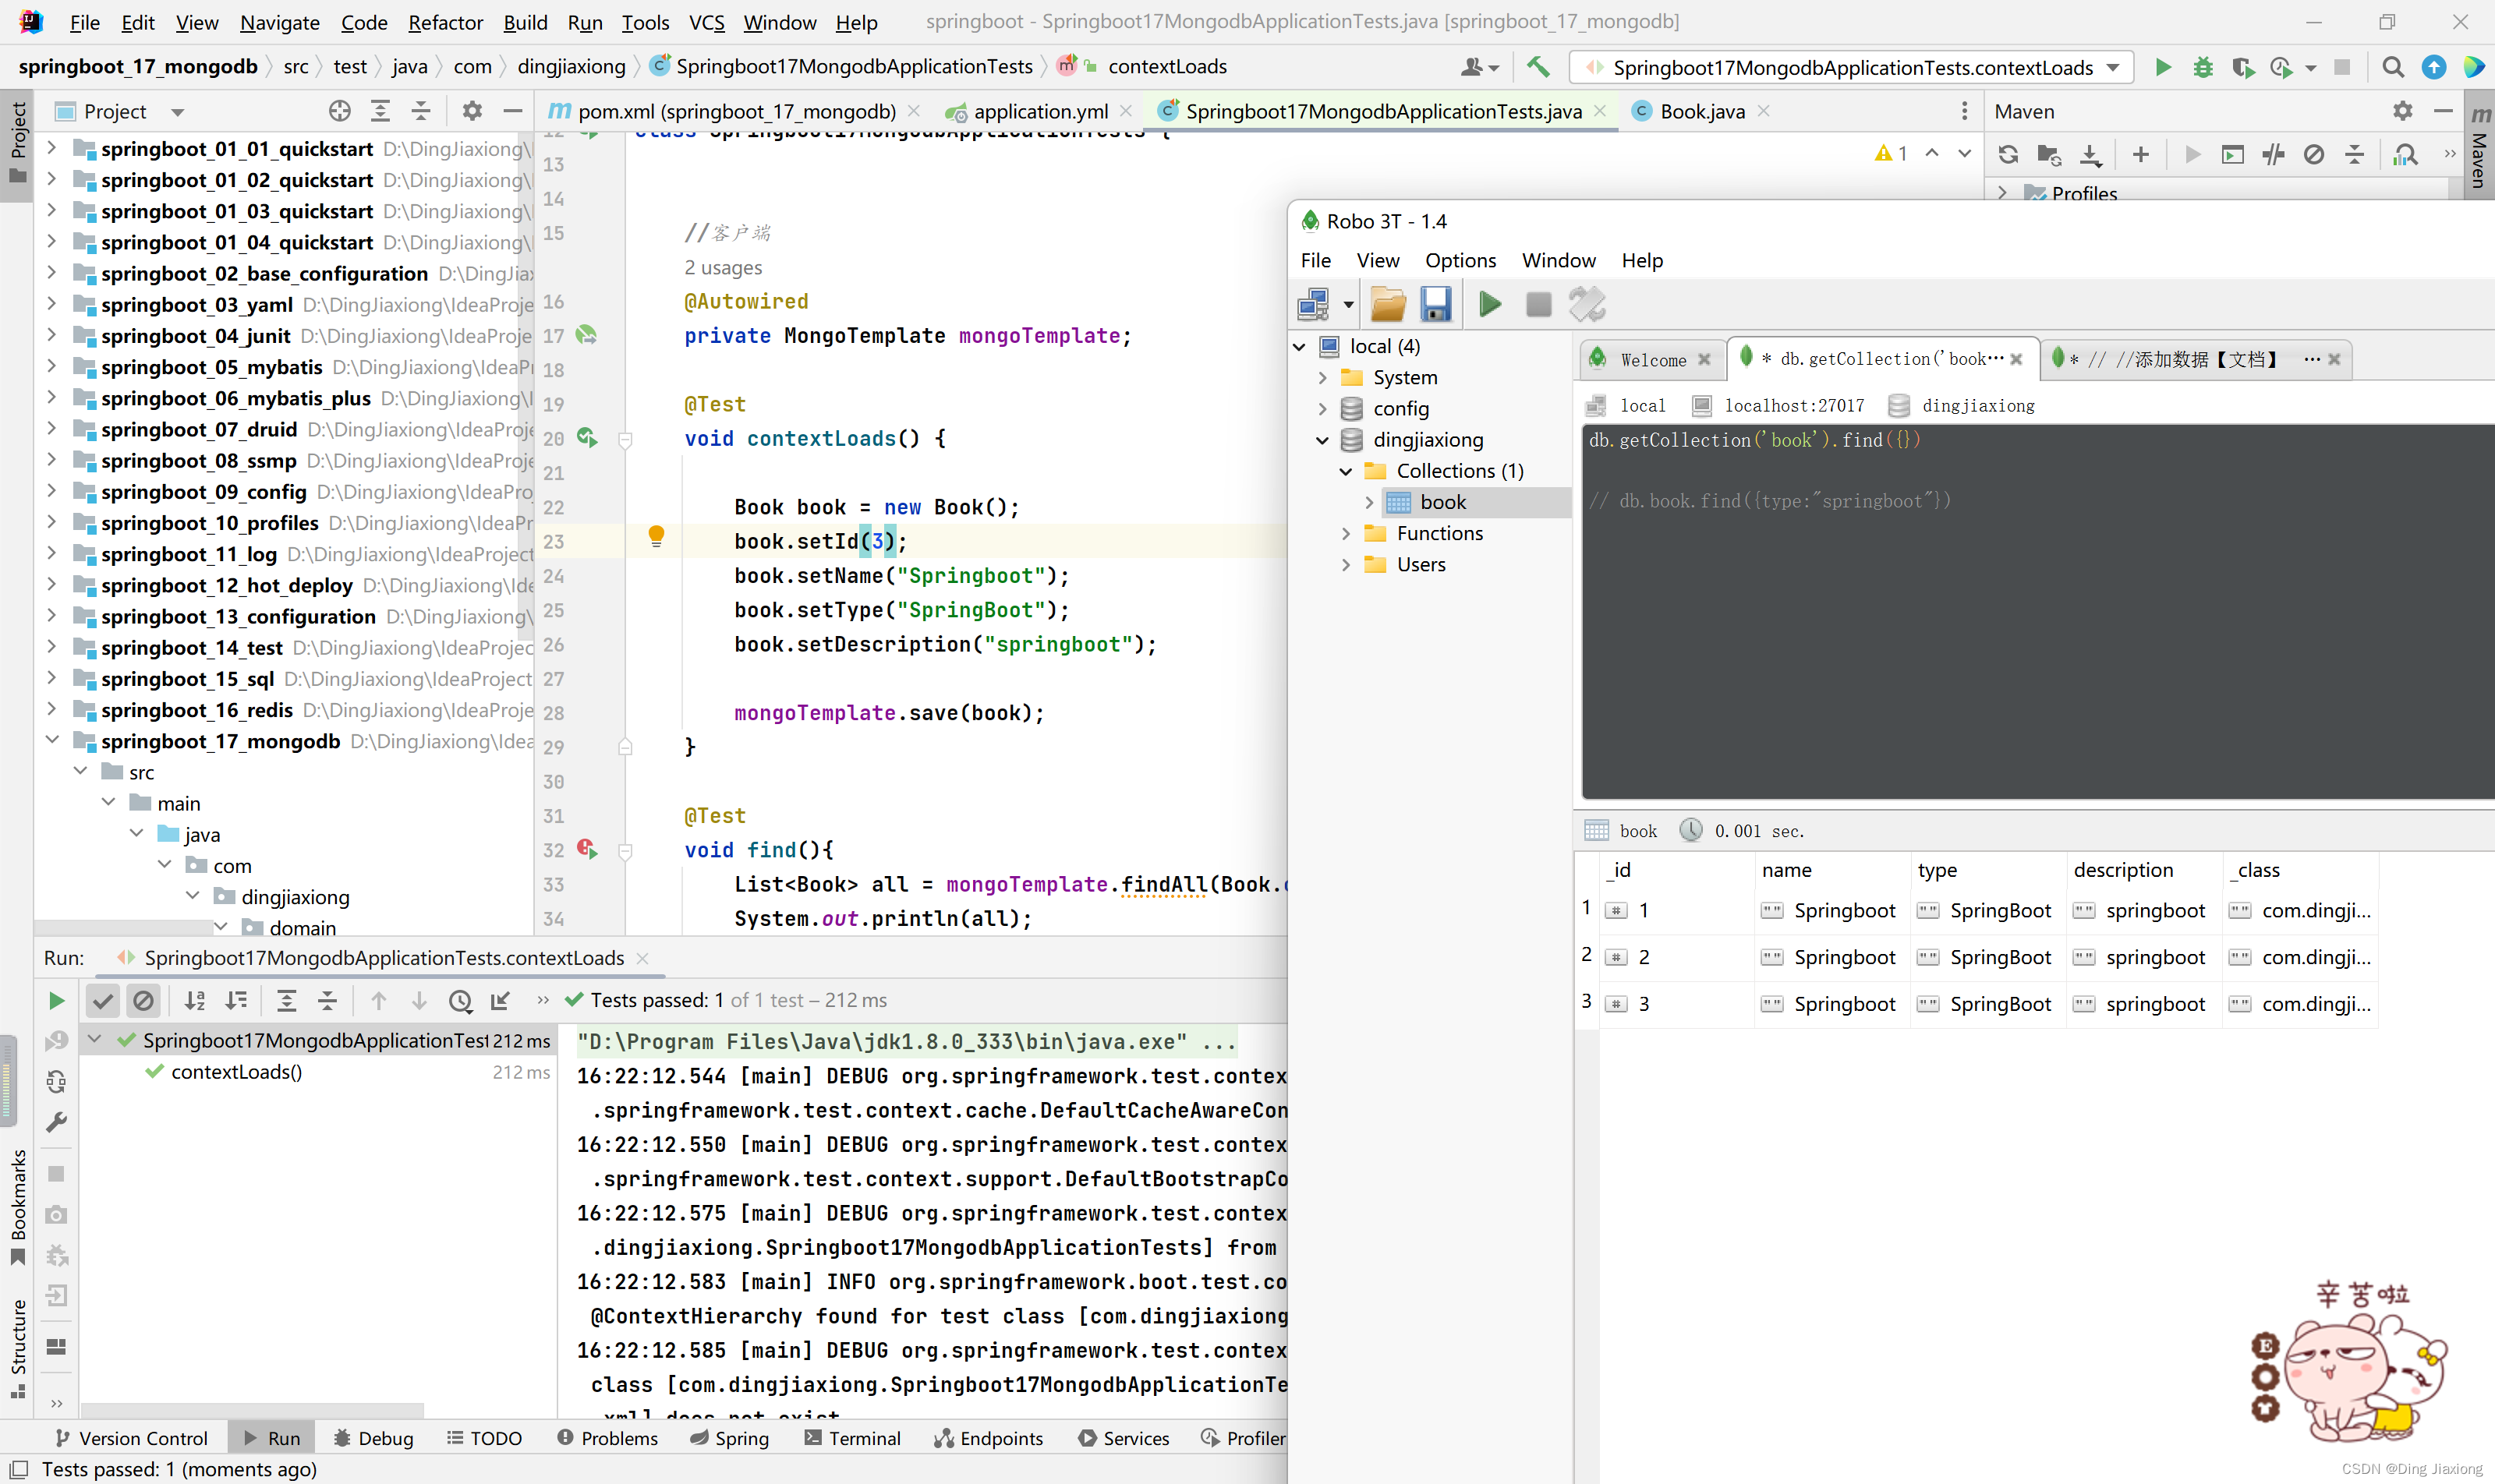Click the Project panel gear options icon
The height and width of the screenshot is (1484, 2495).
click(472, 111)
